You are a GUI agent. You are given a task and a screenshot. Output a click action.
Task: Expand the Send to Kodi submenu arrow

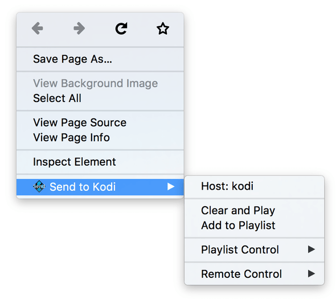tap(171, 186)
